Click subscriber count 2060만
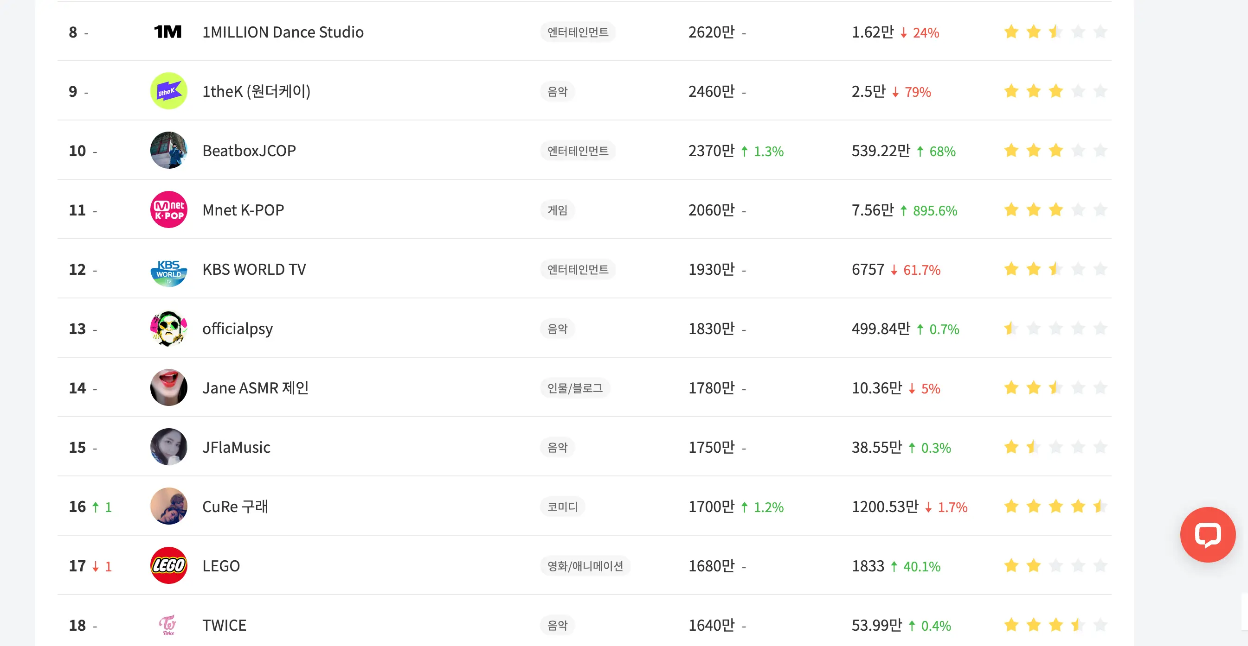This screenshot has height=646, width=1248. [x=712, y=210]
